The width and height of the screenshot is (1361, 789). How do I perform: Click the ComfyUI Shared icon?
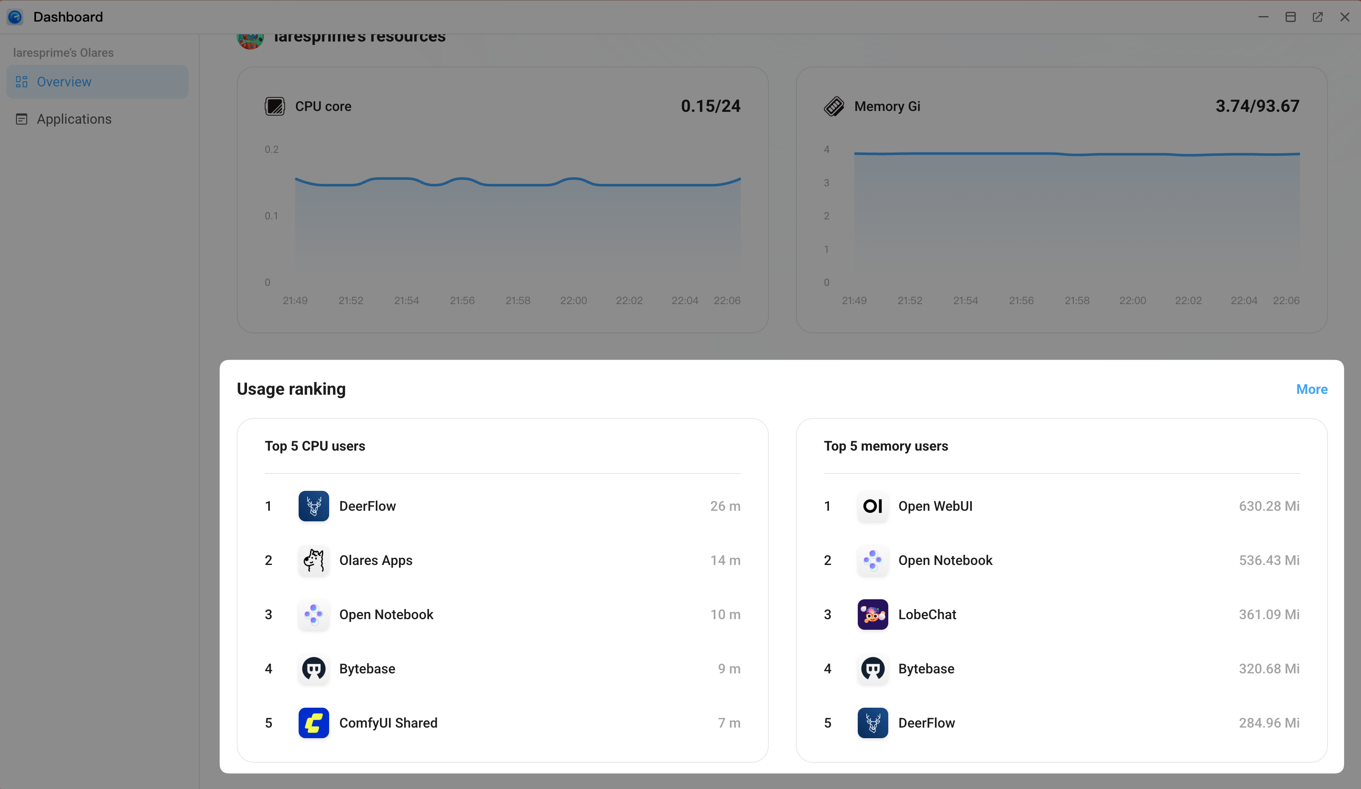313,723
